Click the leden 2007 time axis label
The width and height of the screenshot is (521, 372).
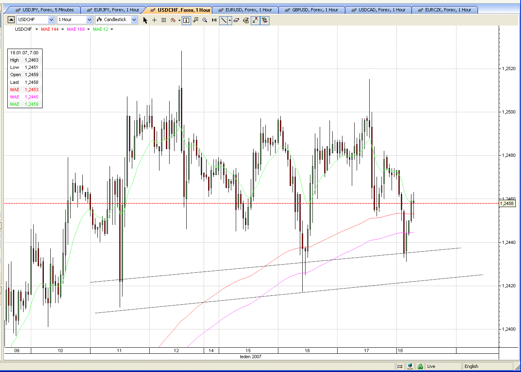pos(250,357)
